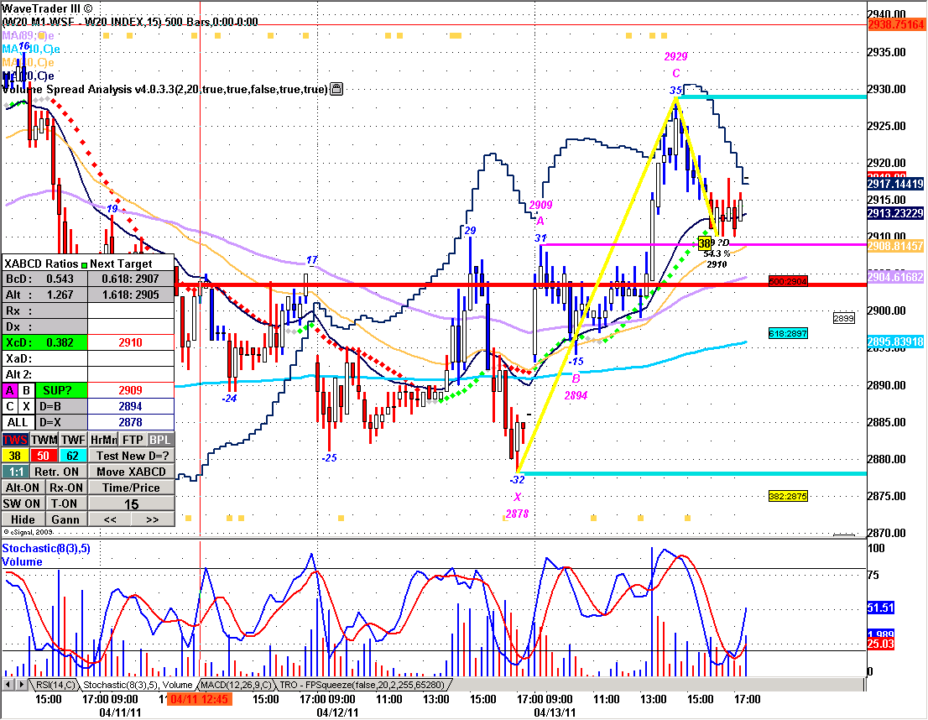Click the 2878 D=X value cell

coord(131,422)
